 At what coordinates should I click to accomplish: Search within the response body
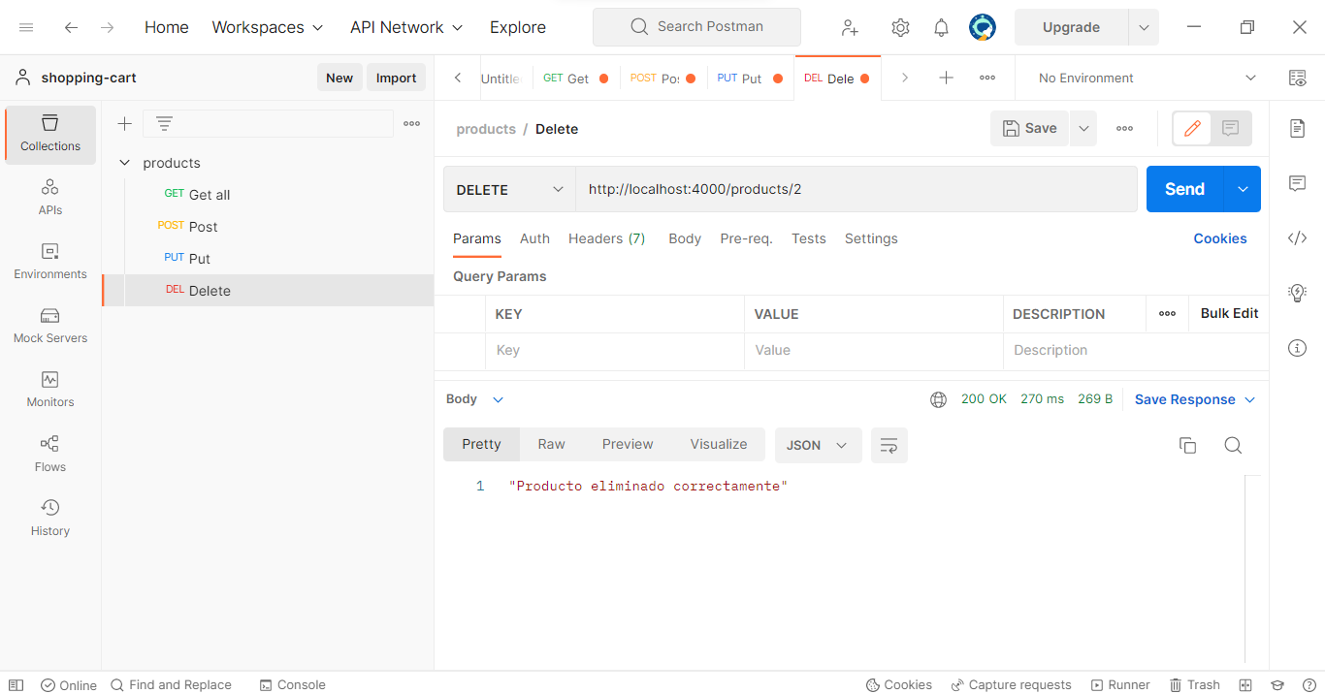click(1233, 445)
